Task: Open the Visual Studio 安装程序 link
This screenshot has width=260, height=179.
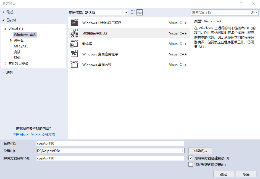Action: click(x=34, y=135)
